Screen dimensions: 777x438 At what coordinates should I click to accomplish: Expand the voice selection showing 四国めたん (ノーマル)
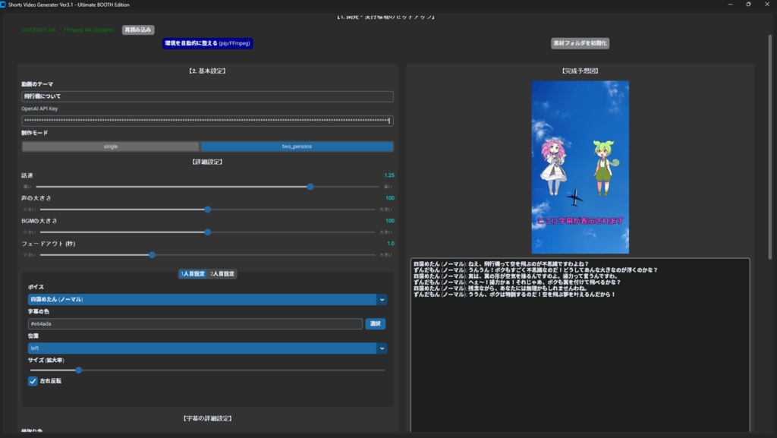(x=205, y=301)
